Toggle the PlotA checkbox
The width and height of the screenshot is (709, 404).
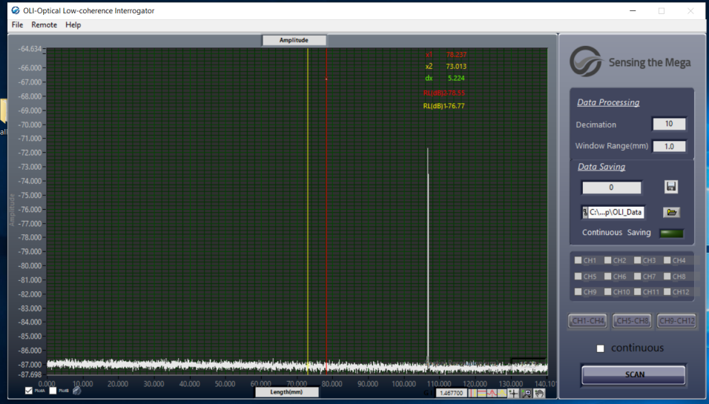click(x=29, y=391)
